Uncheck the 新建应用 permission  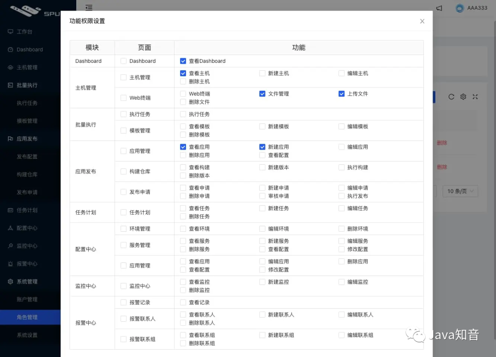click(262, 147)
